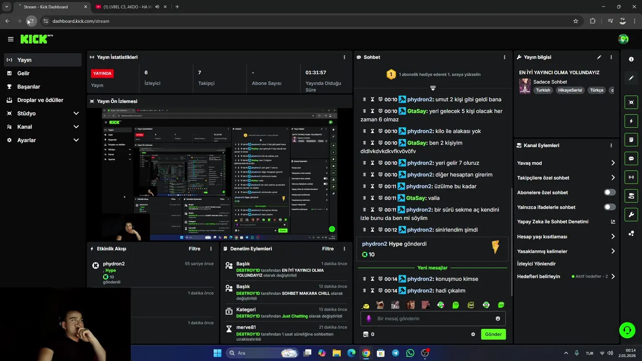Open the green support headset bubble

click(627, 330)
